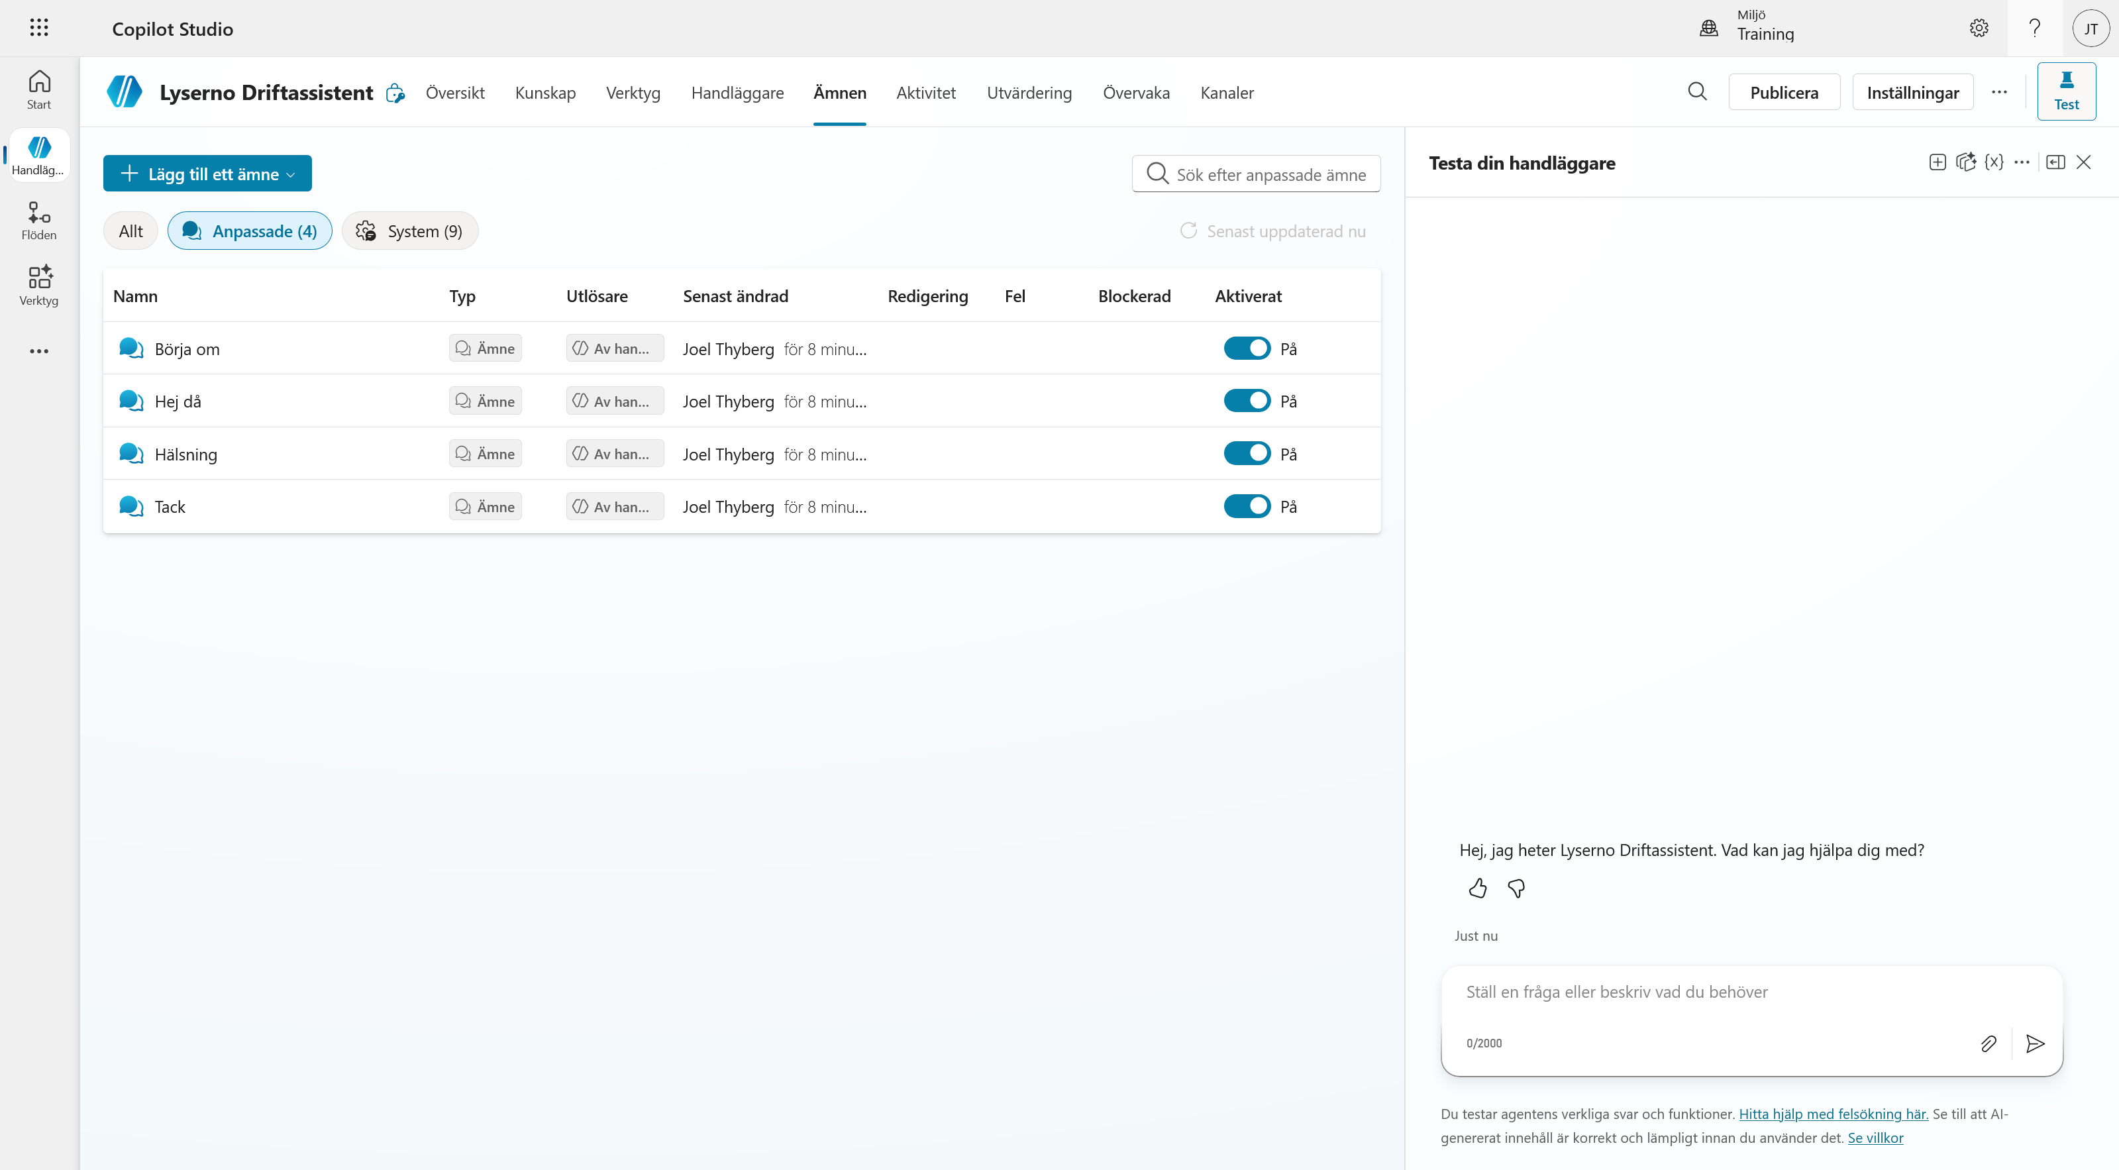Viewport: 2119px width, 1170px height.
Task: Toggle Hälsning topic off
Action: click(x=1247, y=453)
